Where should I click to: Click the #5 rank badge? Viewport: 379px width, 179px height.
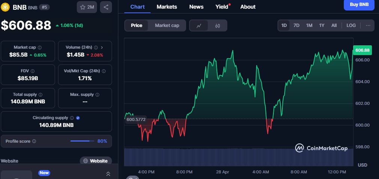(x=45, y=7)
